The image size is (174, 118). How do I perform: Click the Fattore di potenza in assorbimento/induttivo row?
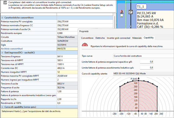[39, 95]
